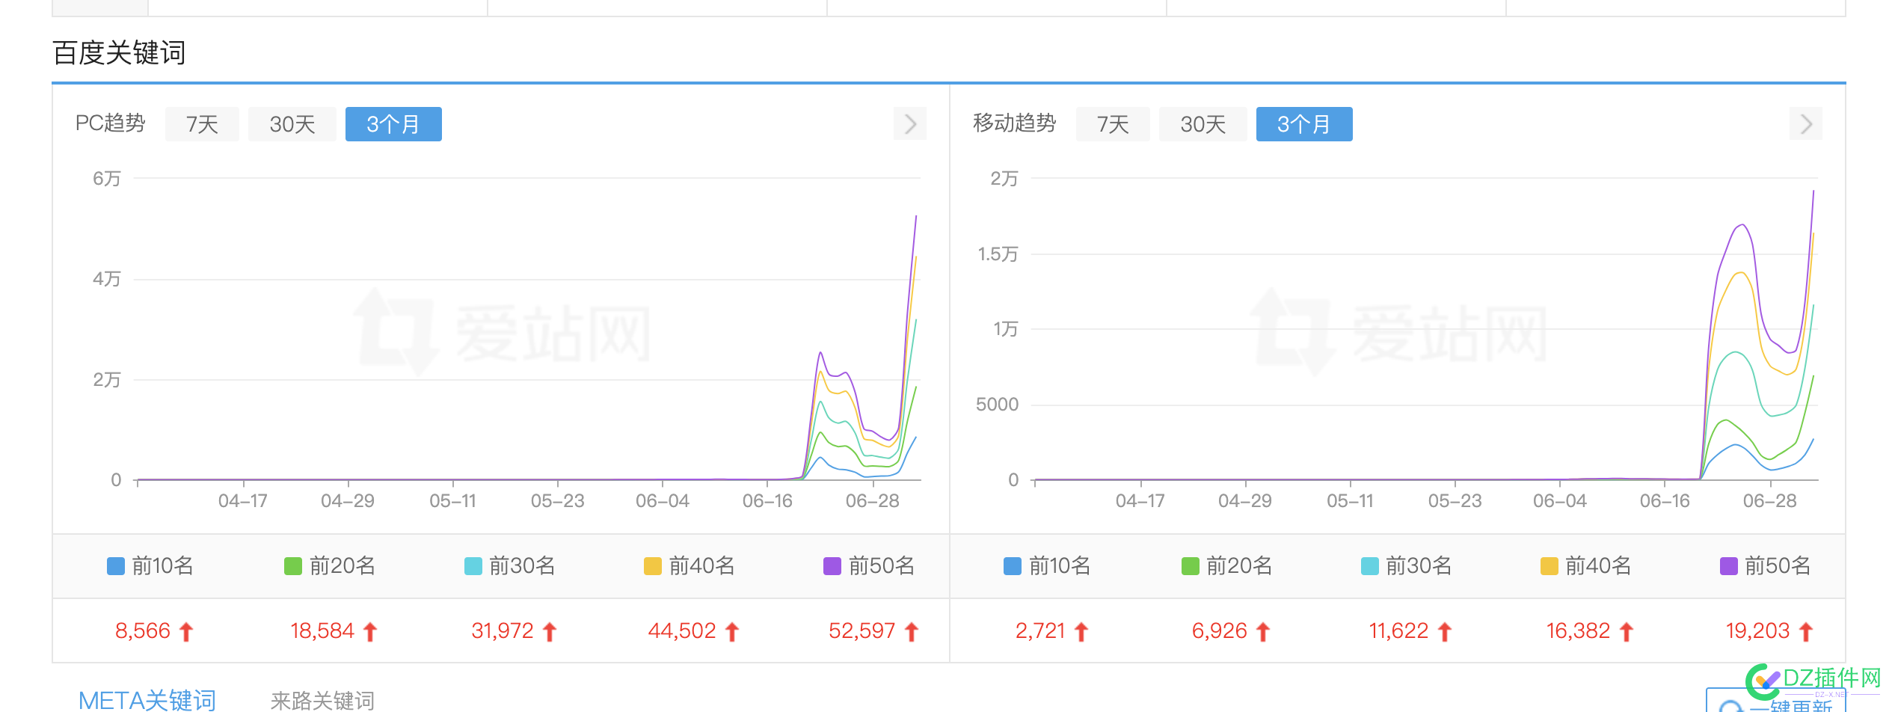Switch to the 来路关键词 tab
The height and width of the screenshot is (712, 1895).
(x=322, y=701)
